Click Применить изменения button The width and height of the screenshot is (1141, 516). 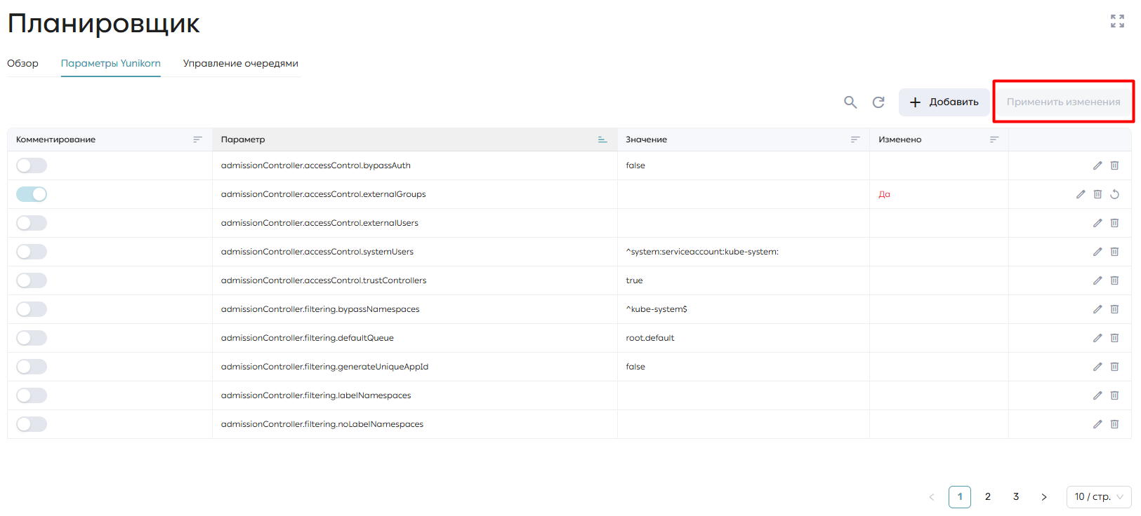(1063, 102)
